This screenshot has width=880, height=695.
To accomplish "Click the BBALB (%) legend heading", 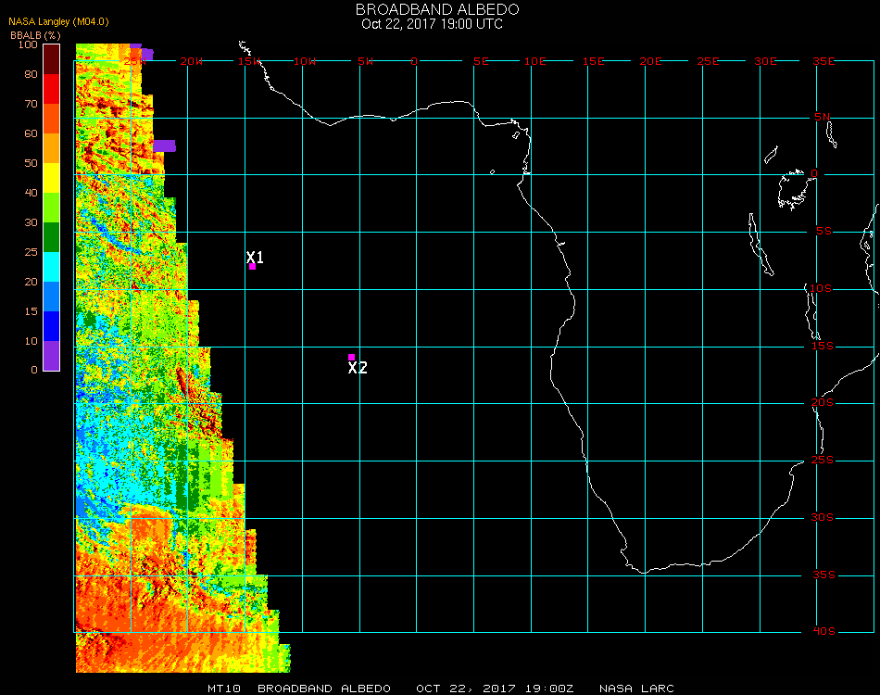I will (x=35, y=35).
